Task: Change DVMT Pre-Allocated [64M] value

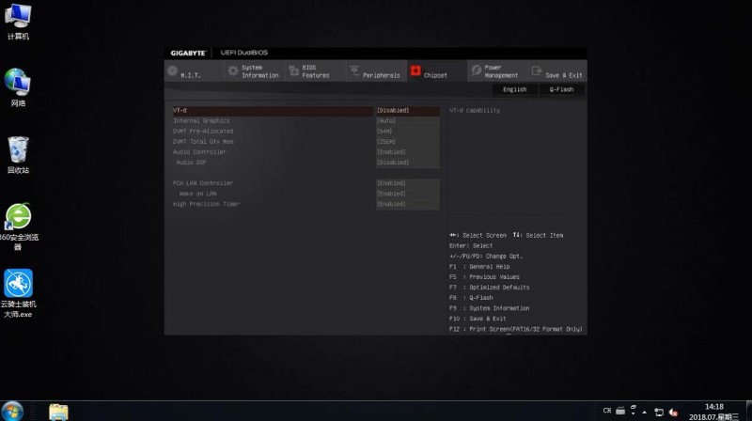Action: [408, 131]
